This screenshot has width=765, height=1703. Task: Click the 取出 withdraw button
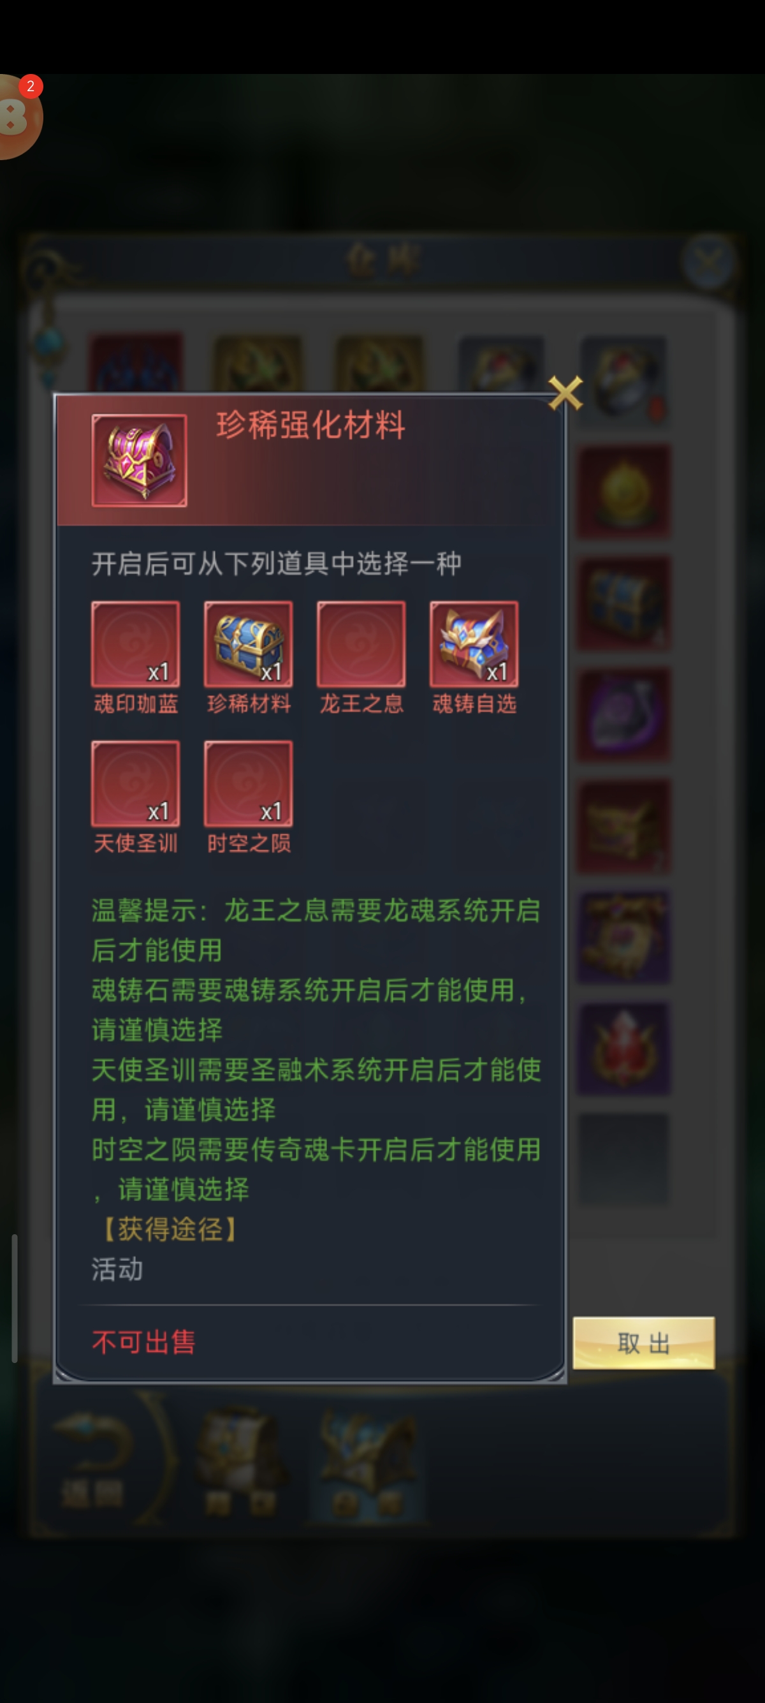[643, 1343]
